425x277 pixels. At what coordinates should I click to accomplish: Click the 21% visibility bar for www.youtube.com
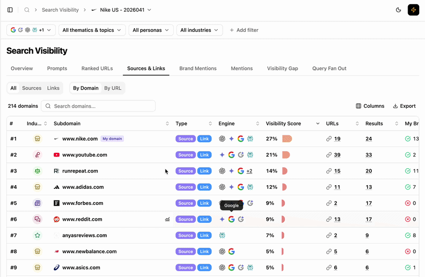click(286, 155)
